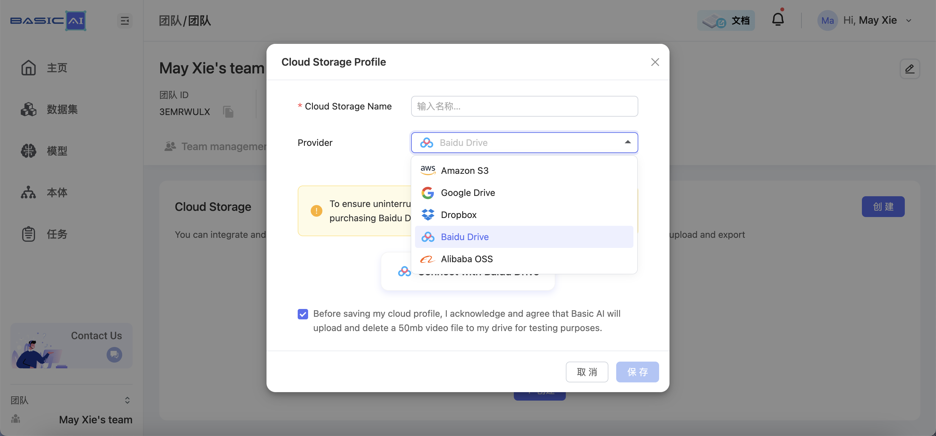Click the 任务 sidebar label
This screenshot has width=936, height=436.
pos(57,234)
